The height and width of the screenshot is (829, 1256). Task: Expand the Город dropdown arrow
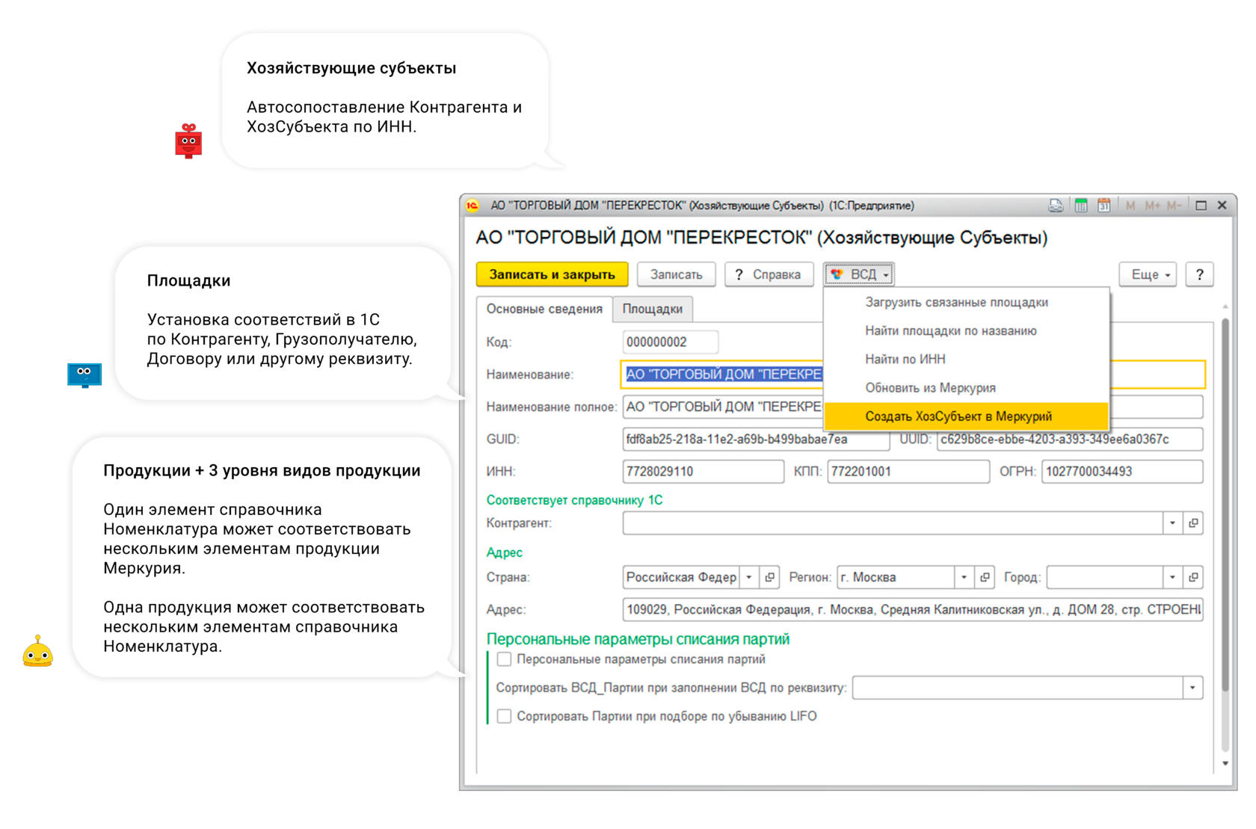click(1172, 577)
